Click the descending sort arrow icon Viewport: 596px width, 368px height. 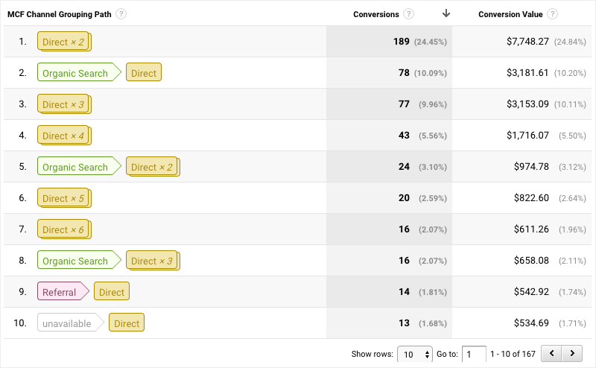[x=446, y=13]
